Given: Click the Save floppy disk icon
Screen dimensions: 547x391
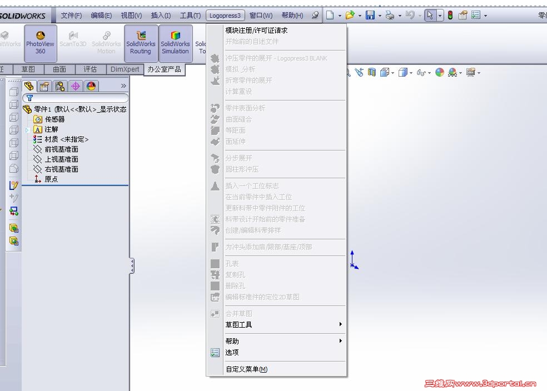Looking at the screenshot, I should coord(370,15).
